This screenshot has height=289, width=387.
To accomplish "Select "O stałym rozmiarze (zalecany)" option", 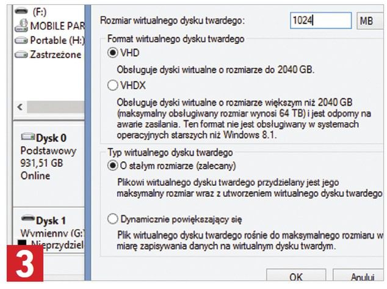I will (x=112, y=166).
